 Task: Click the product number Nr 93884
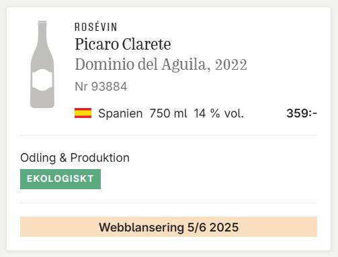[101, 87]
